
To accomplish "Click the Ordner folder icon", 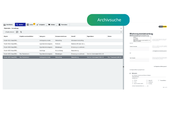I will 49,25.
